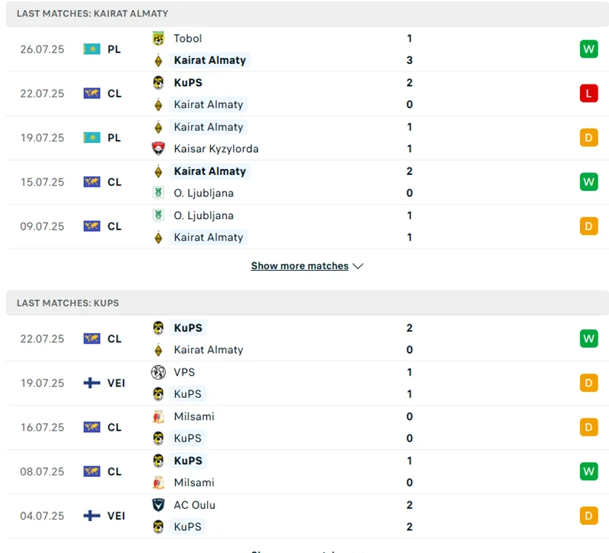Click the Kaisar Kyzylorda team crest
The width and height of the screenshot is (609, 553).
(x=158, y=149)
